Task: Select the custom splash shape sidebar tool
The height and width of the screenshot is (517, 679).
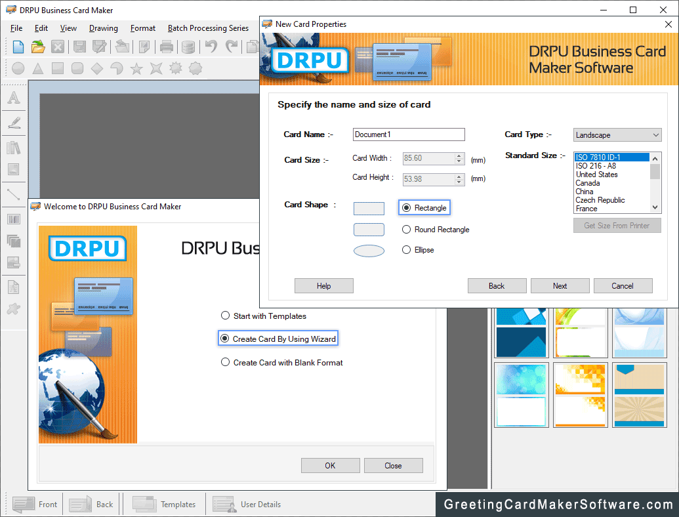Action: pyautogui.click(x=14, y=309)
